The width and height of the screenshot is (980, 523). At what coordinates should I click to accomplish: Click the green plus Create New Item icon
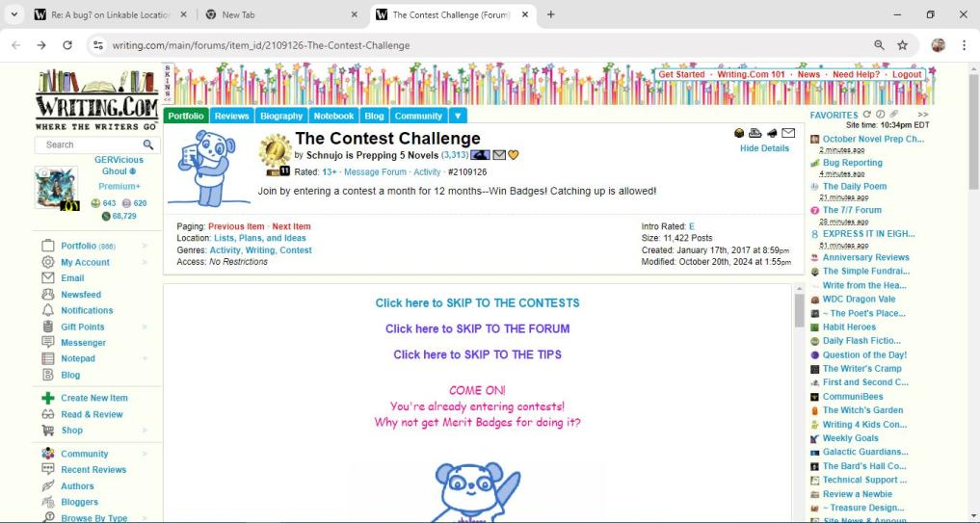[x=48, y=398]
